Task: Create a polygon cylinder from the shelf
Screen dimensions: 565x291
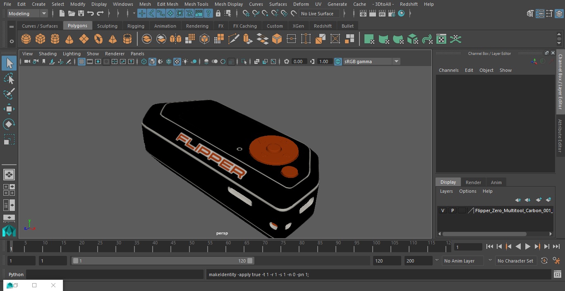Action: [55, 39]
